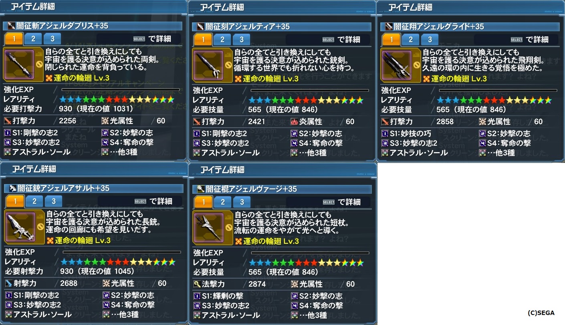Click S1:輝剰の撃 icon in アジェルヴァージ panel
Screen dimensions: 565x325
197,296
